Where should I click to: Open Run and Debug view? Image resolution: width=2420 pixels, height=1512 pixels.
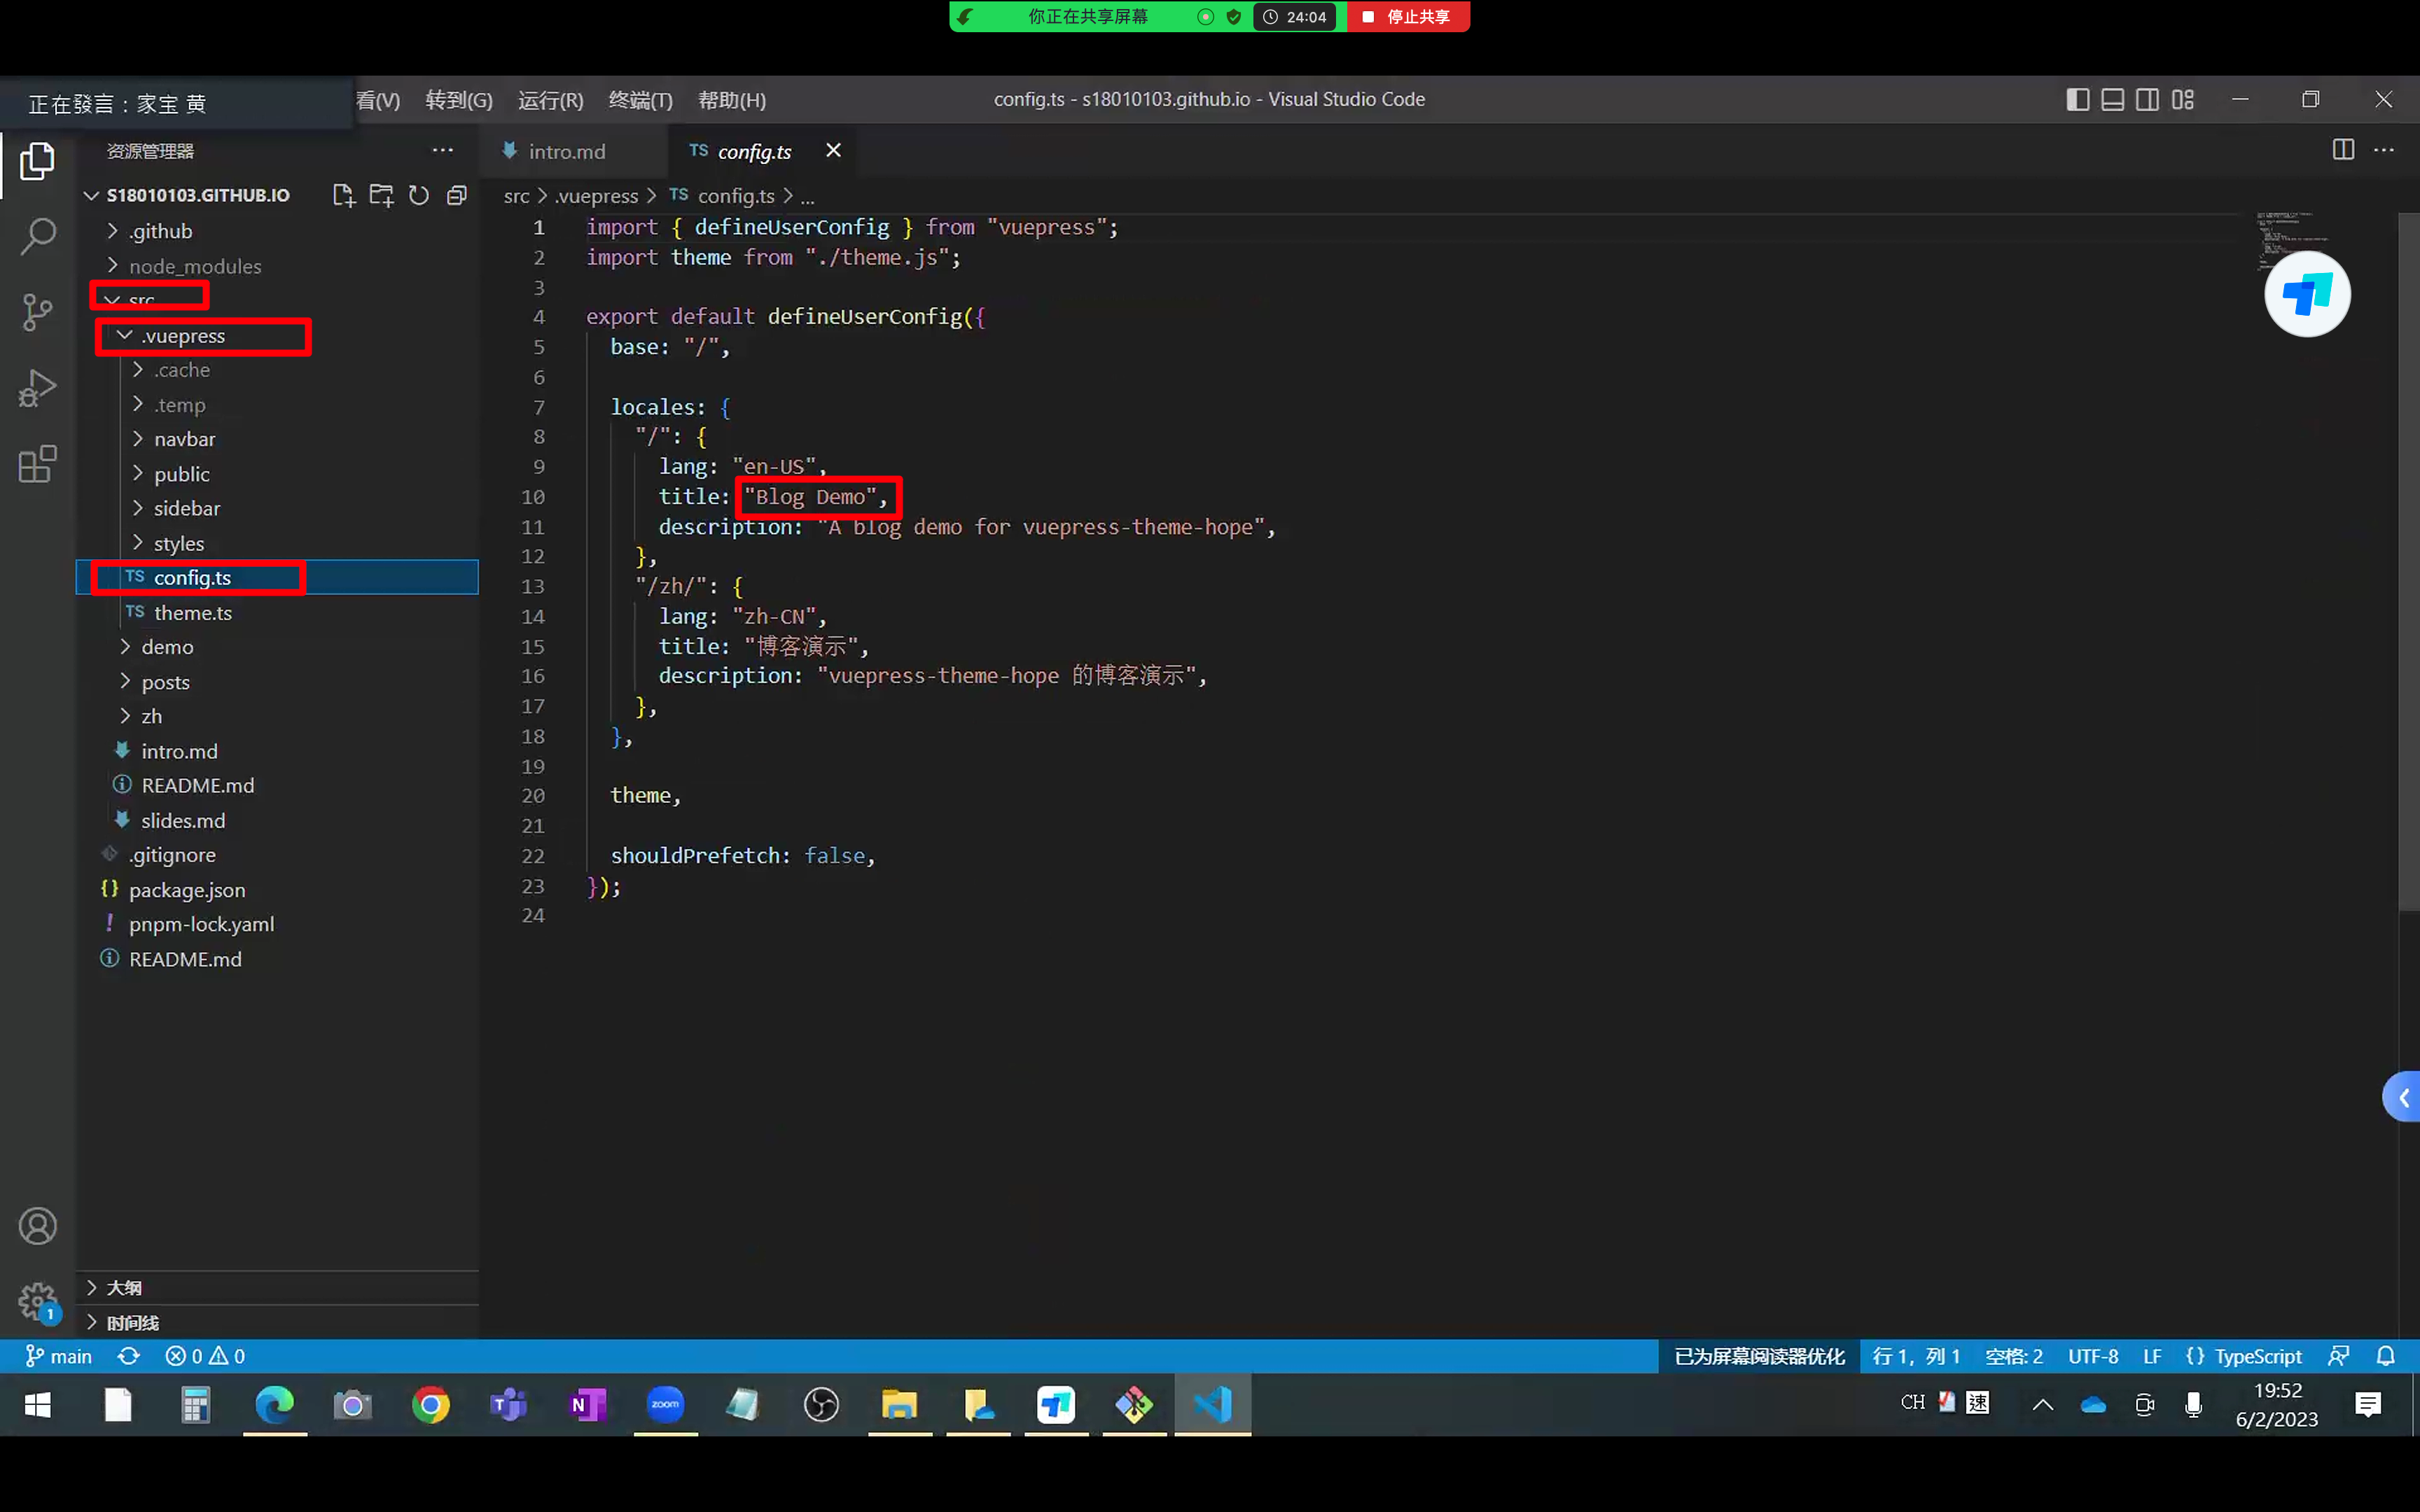click(37, 388)
